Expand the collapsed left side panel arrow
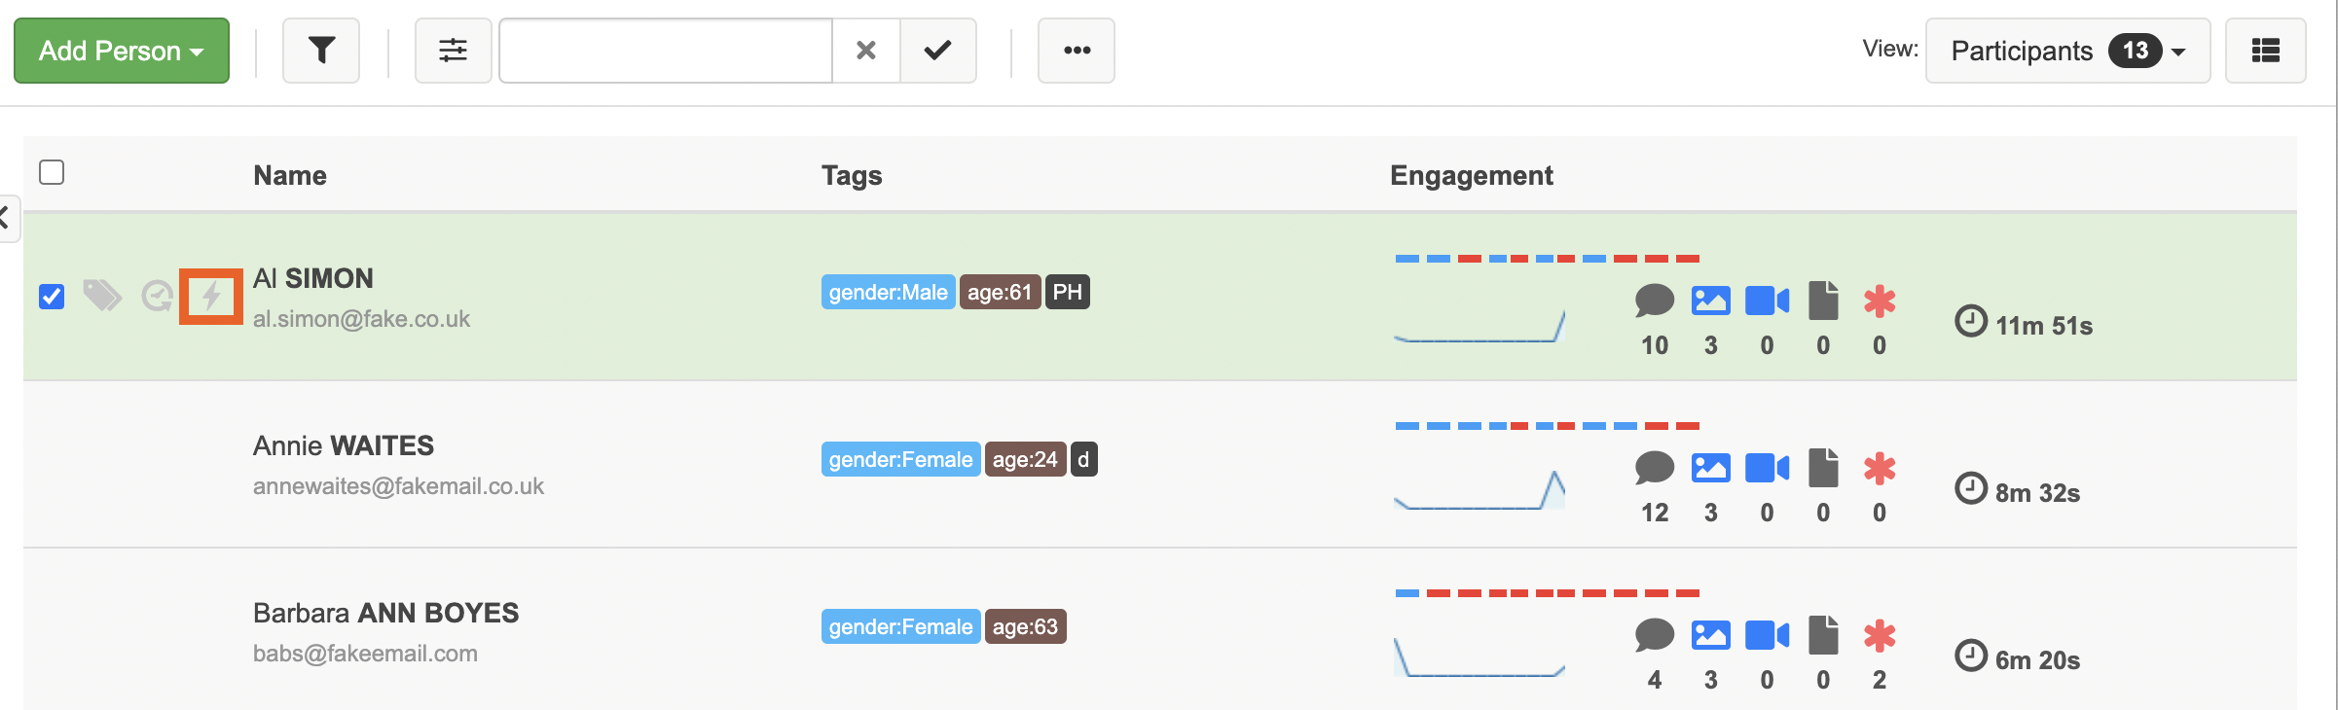Image resolution: width=2338 pixels, height=710 pixels. 6,218
